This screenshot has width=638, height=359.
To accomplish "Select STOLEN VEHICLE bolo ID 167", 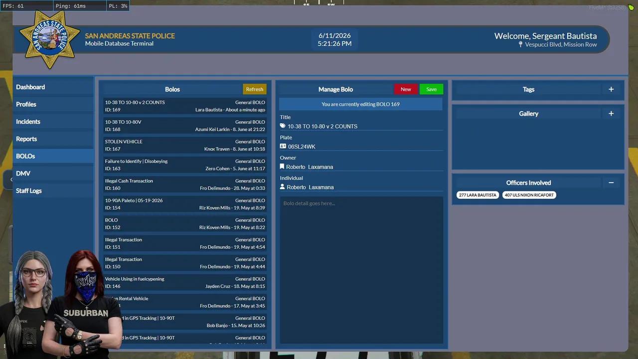I will coord(185,145).
